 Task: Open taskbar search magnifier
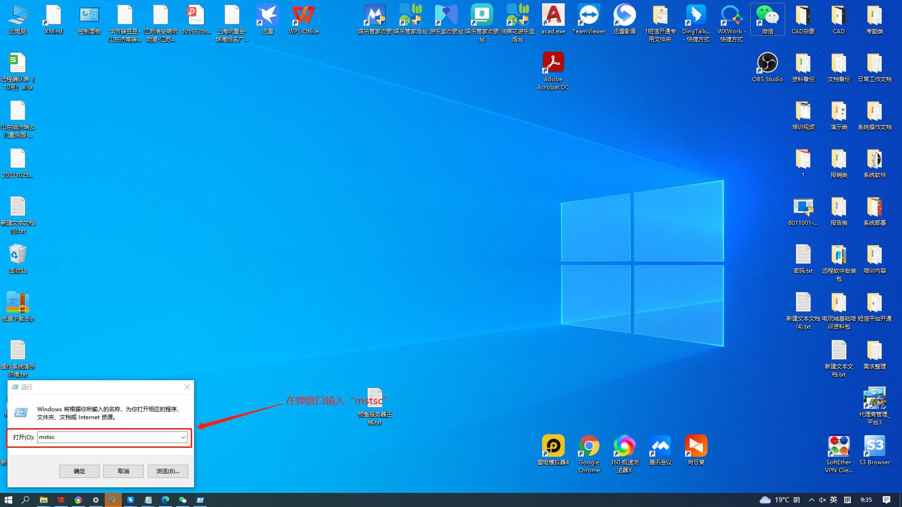[x=26, y=500]
